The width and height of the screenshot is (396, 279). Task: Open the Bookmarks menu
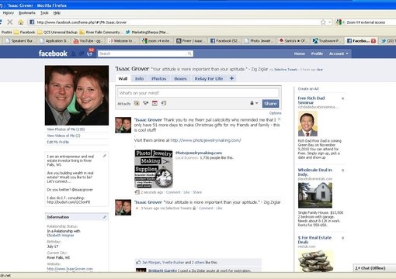pos(27,12)
